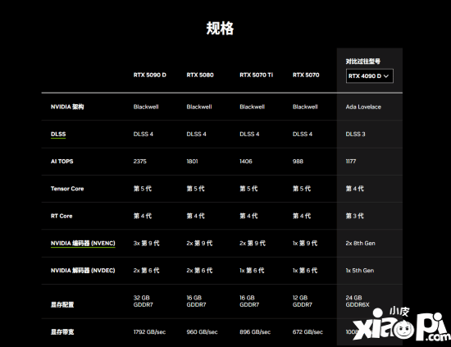Select the RTX 5070 column header
Image resolution: width=451 pixels, height=347 pixels.
click(306, 75)
